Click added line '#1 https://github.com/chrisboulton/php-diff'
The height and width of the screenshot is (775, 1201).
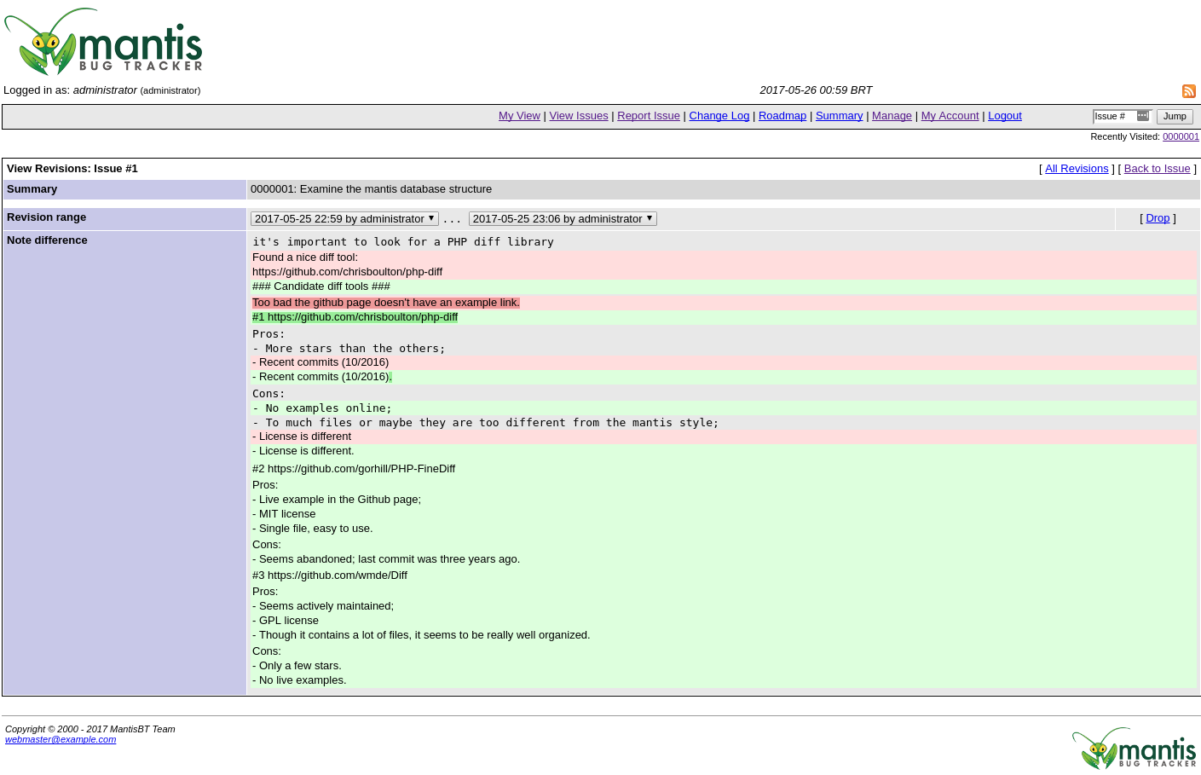(x=355, y=317)
